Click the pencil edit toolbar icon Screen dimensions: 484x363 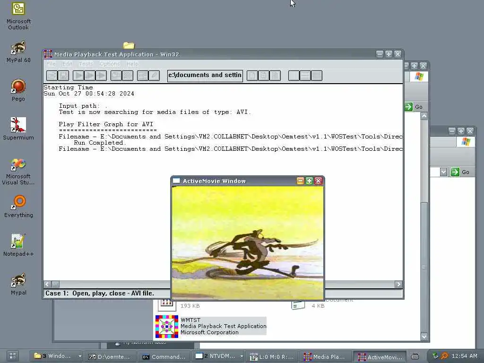coord(154,76)
